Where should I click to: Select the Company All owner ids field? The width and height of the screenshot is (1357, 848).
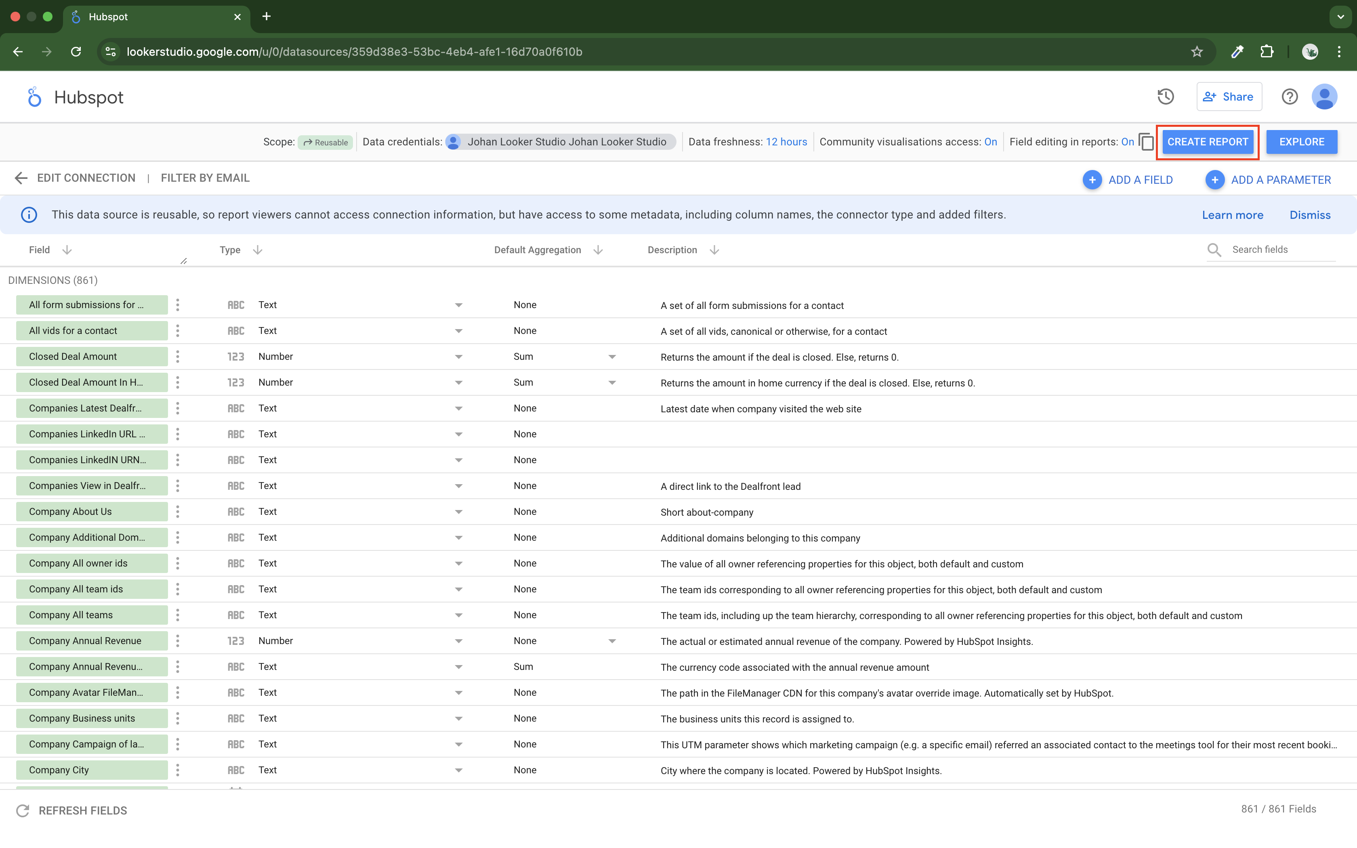point(92,563)
